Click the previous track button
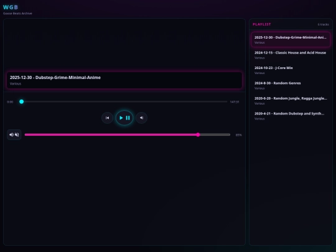 click(x=107, y=118)
